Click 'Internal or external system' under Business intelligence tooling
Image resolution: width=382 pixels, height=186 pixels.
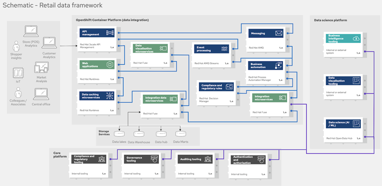tap(336, 52)
